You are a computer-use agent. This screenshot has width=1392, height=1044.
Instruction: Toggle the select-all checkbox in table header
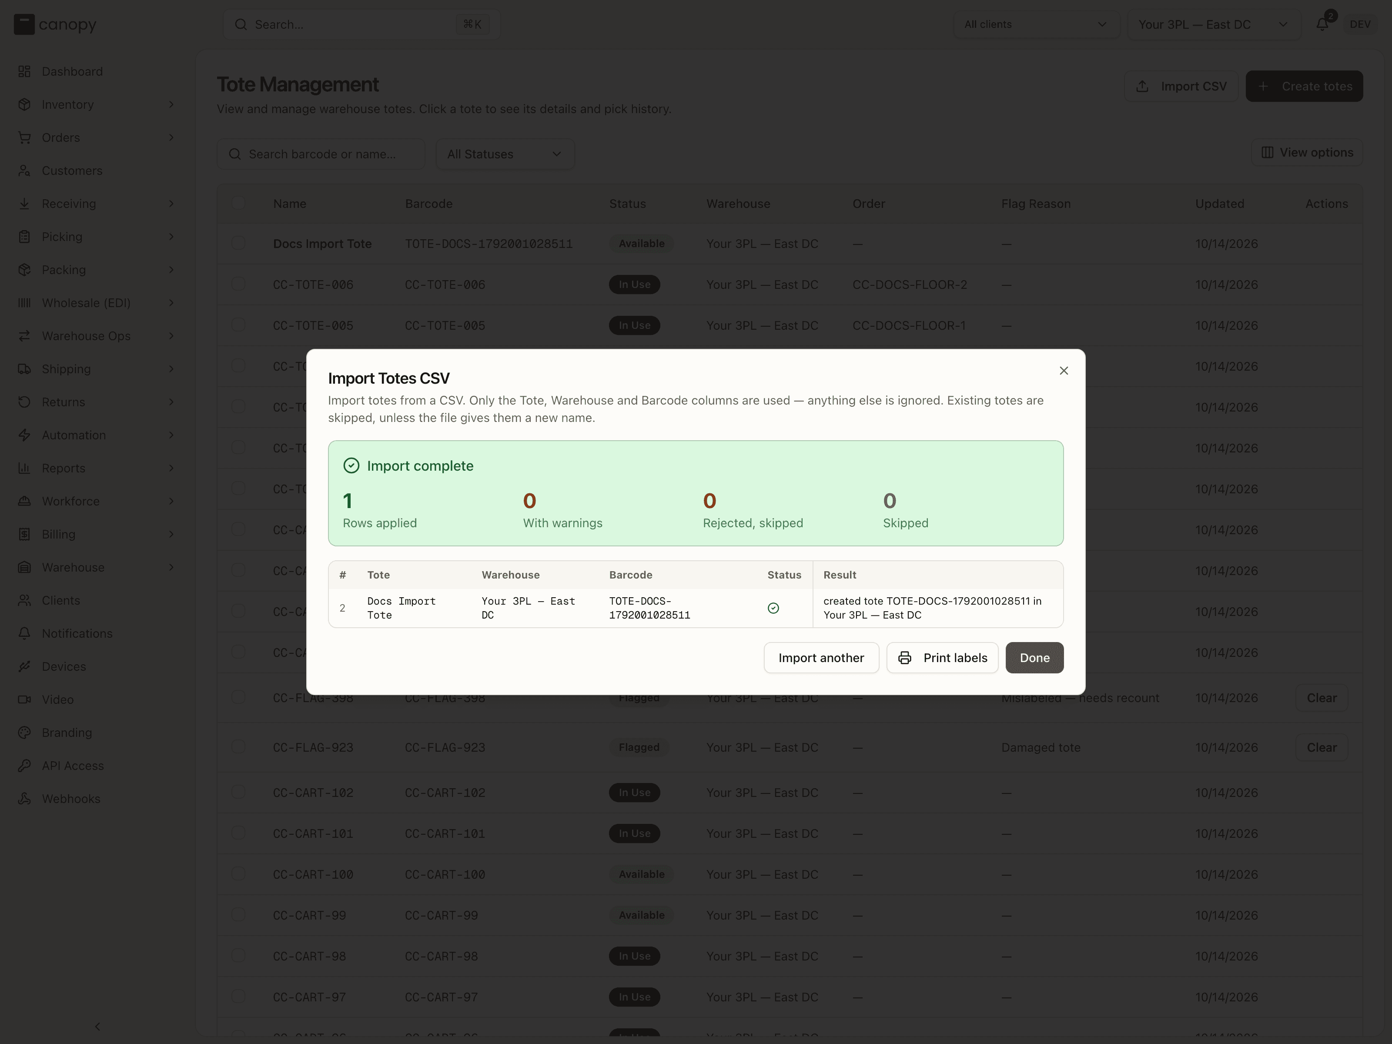(x=238, y=203)
